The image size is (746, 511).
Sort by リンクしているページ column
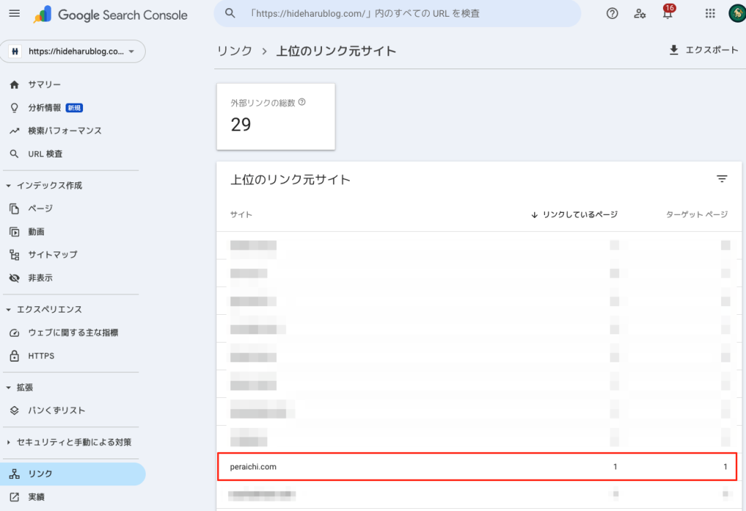(574, 214)
